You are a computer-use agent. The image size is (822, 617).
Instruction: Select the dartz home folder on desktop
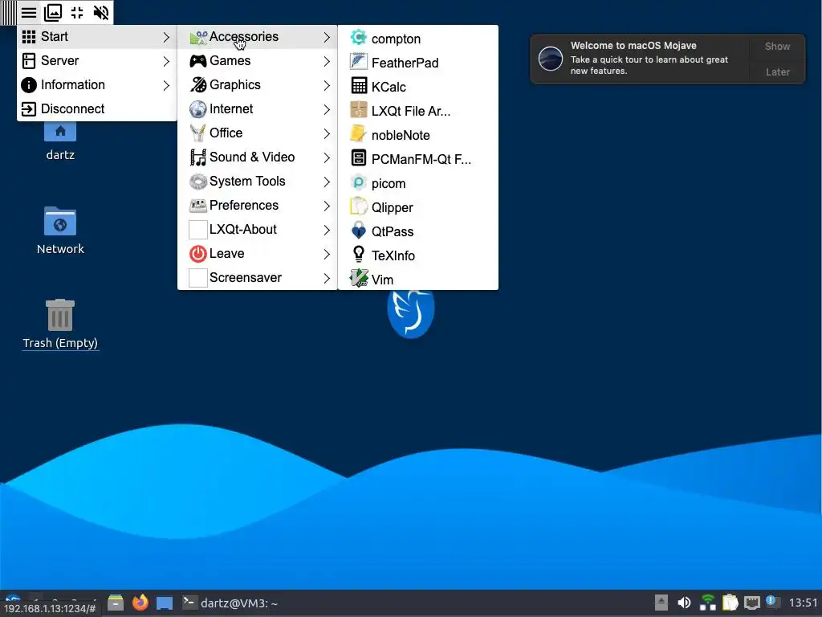click(x=60, y=141)
